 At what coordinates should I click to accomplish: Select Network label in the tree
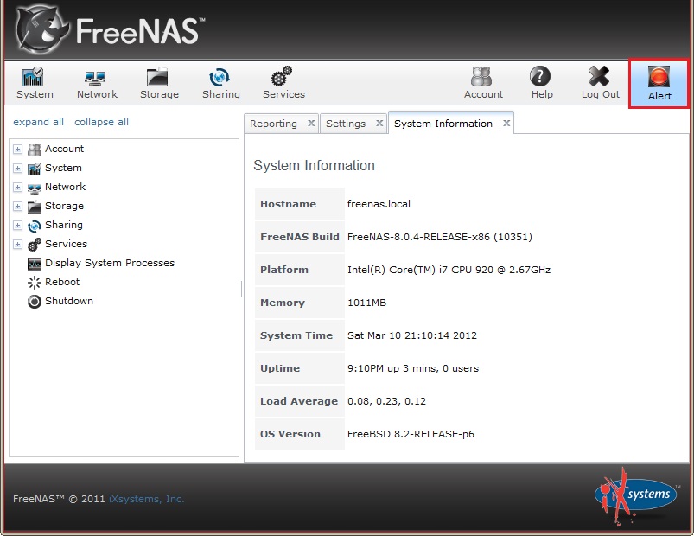(x=65, y=187)
